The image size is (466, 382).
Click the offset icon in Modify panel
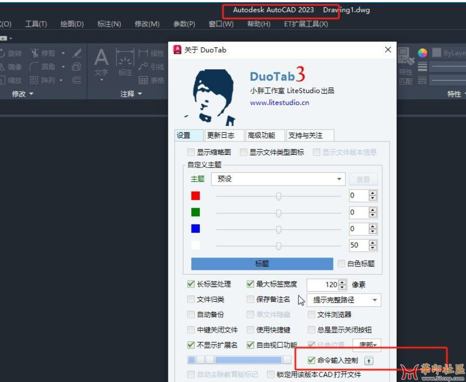(77, 80)
